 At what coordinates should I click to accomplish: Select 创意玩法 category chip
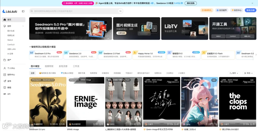click(x=158, y=73)
